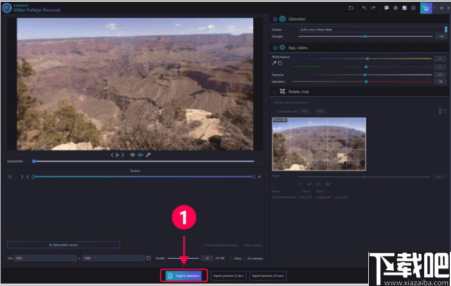Click the wrench icon below the preview
The width and height of the screenshot is (451, 286).
(148, 155)
